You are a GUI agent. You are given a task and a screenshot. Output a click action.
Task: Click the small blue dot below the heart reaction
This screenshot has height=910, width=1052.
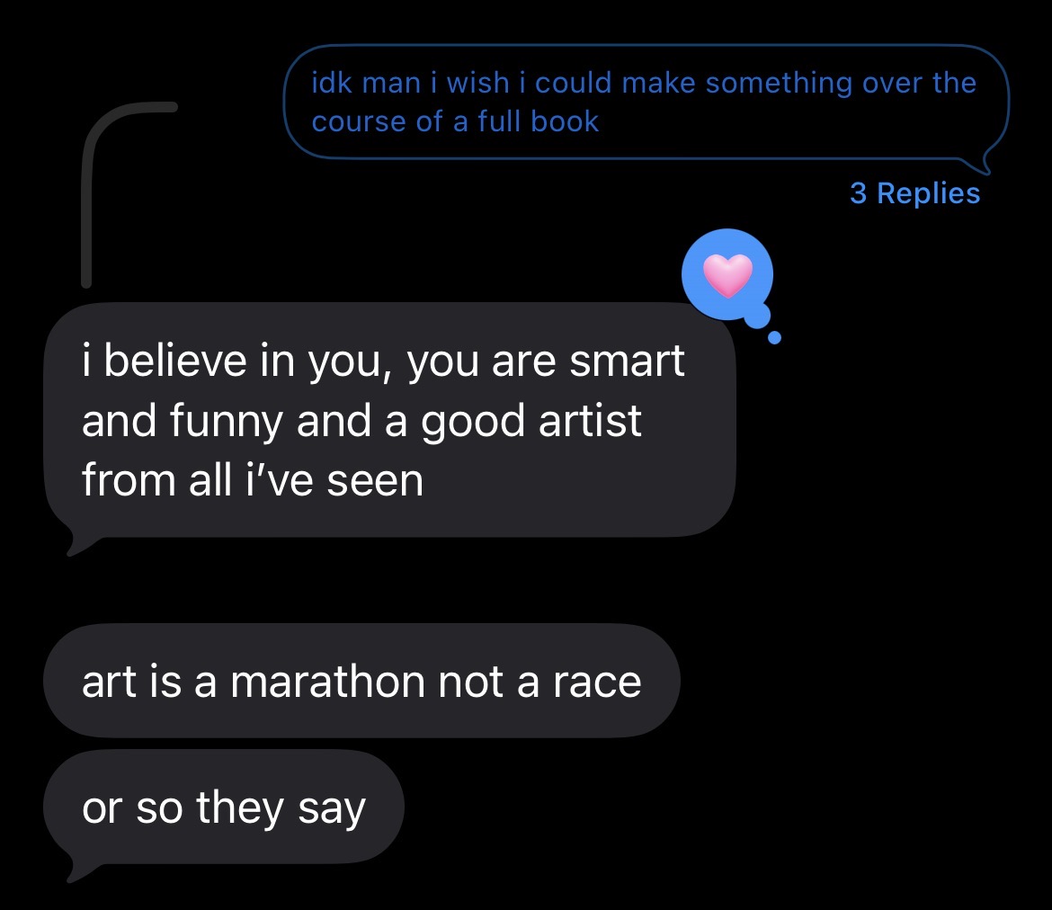pyautogui.click(x=774, y=337)
